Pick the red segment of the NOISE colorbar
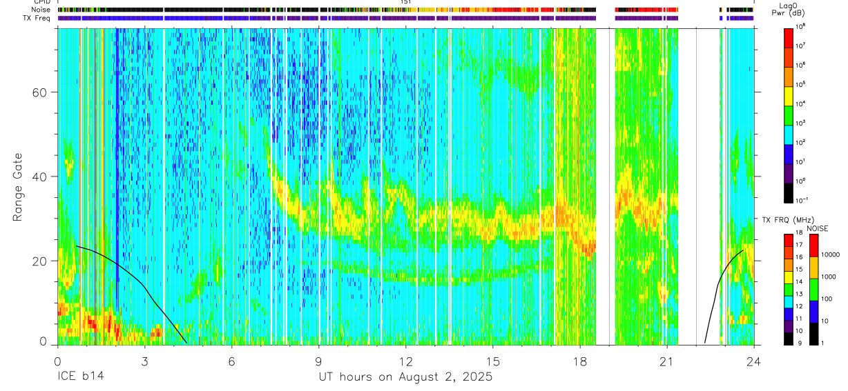 pyautogui.click(x=813, y=245)
